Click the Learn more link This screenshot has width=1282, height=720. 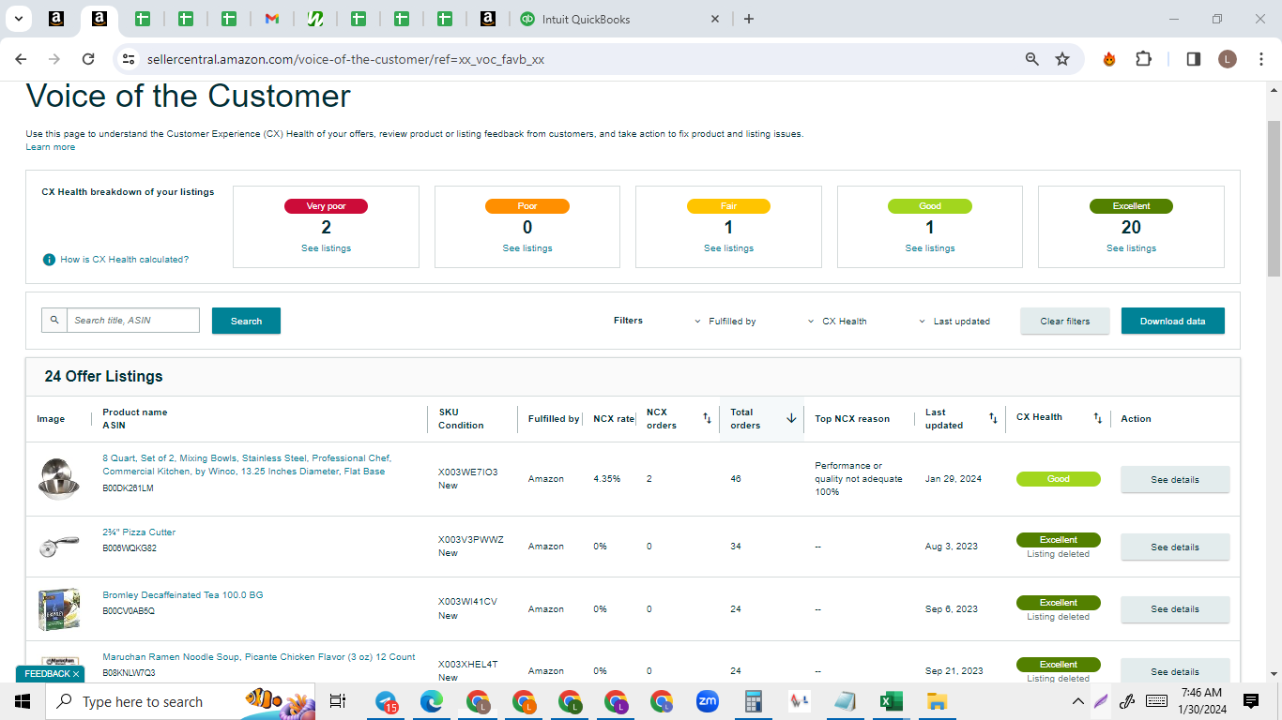pos(51,147)
